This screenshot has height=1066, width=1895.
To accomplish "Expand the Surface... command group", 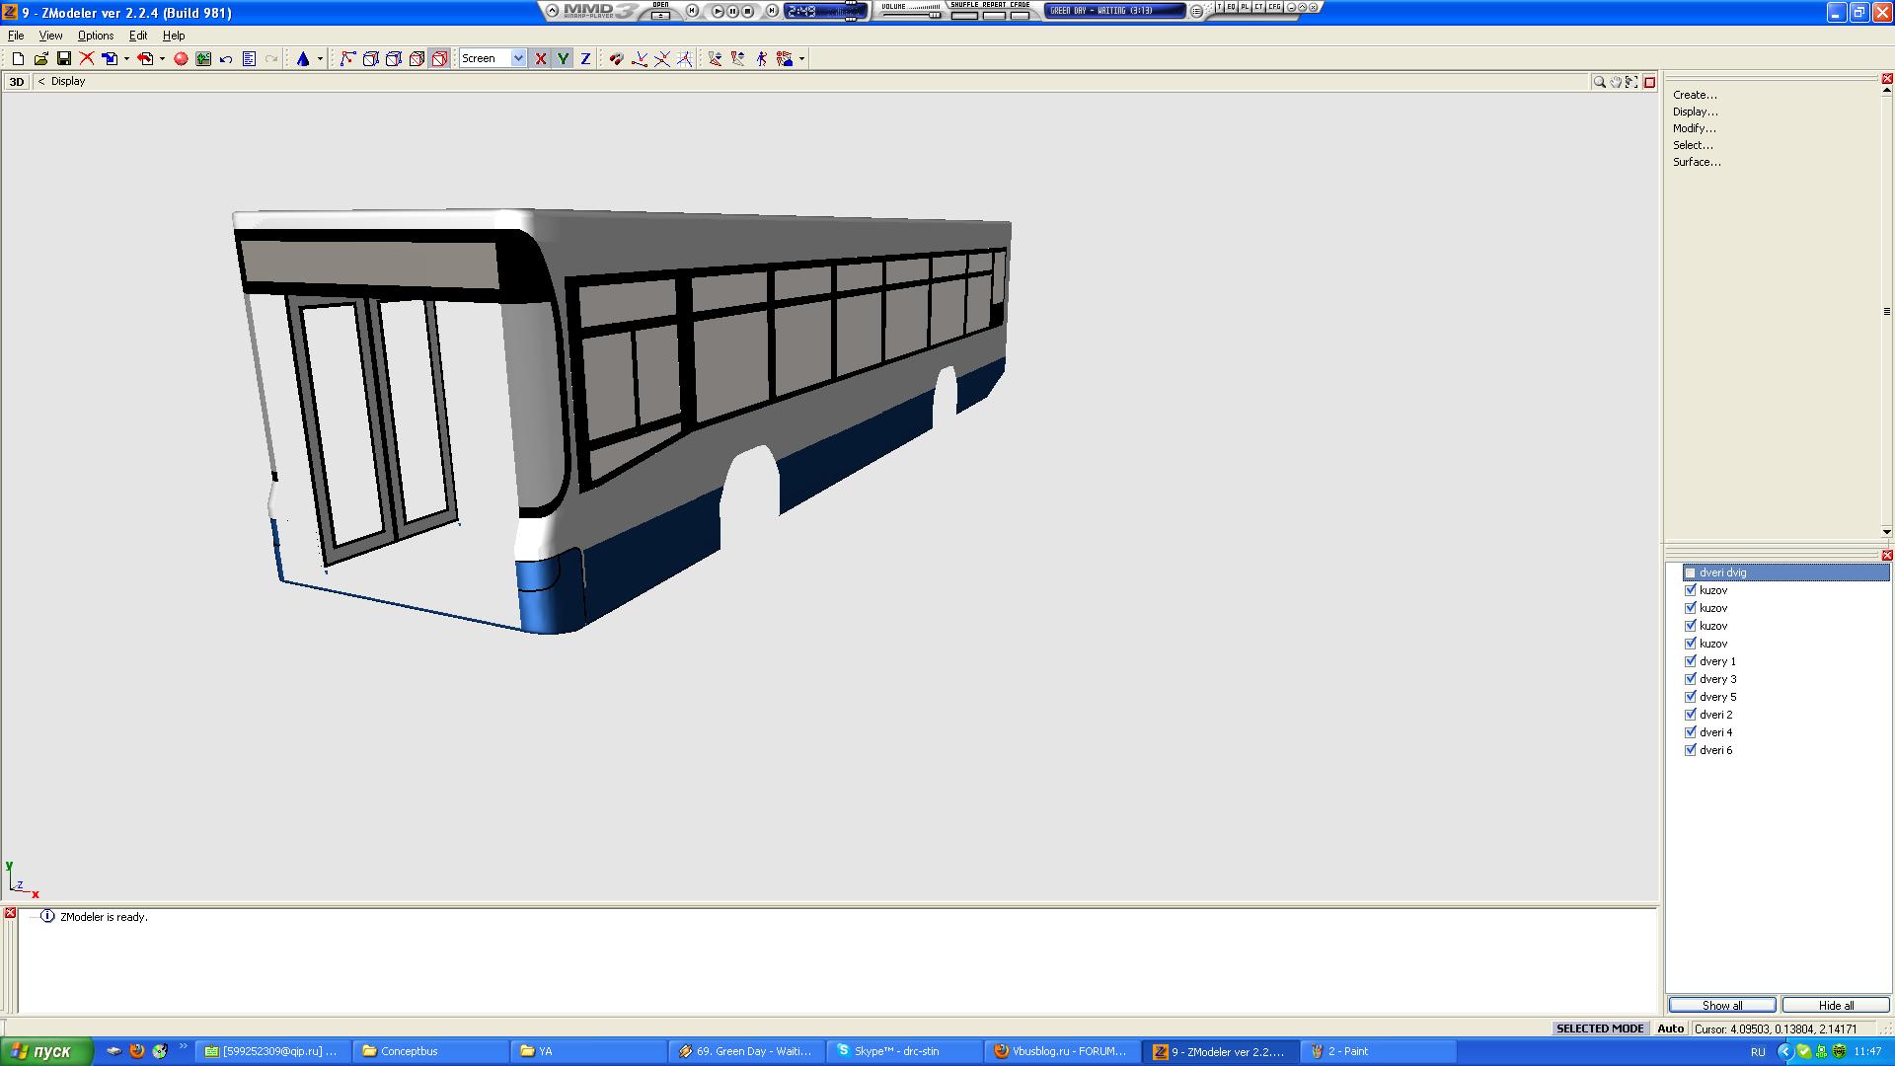I will tap(1696, 162).
